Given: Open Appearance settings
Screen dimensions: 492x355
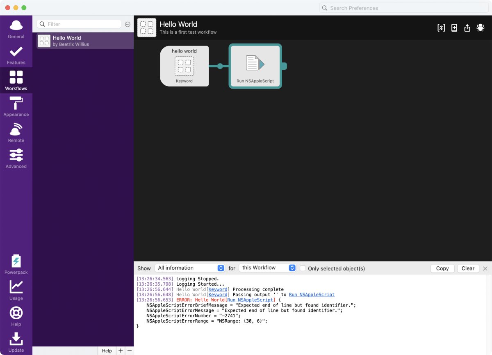Looking at the screenshot, I should (16, 107).
